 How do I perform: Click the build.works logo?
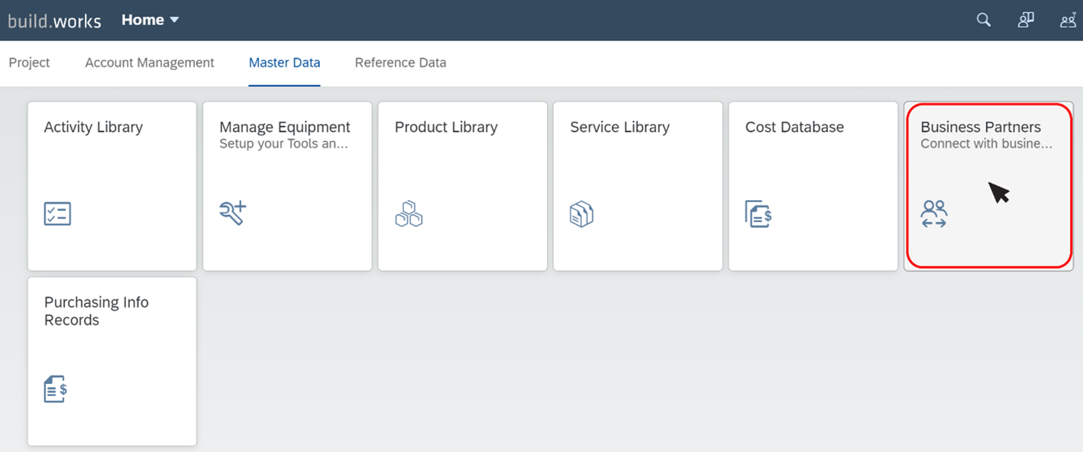(x=54, y=21)
